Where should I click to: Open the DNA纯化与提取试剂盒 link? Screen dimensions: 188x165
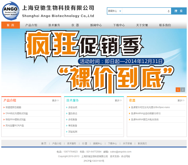(x=17, y=114)
